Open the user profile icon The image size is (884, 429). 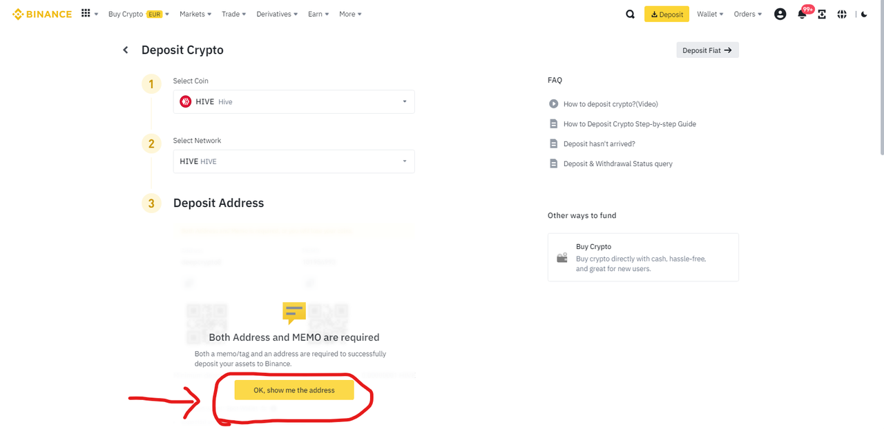pos(780,14)
